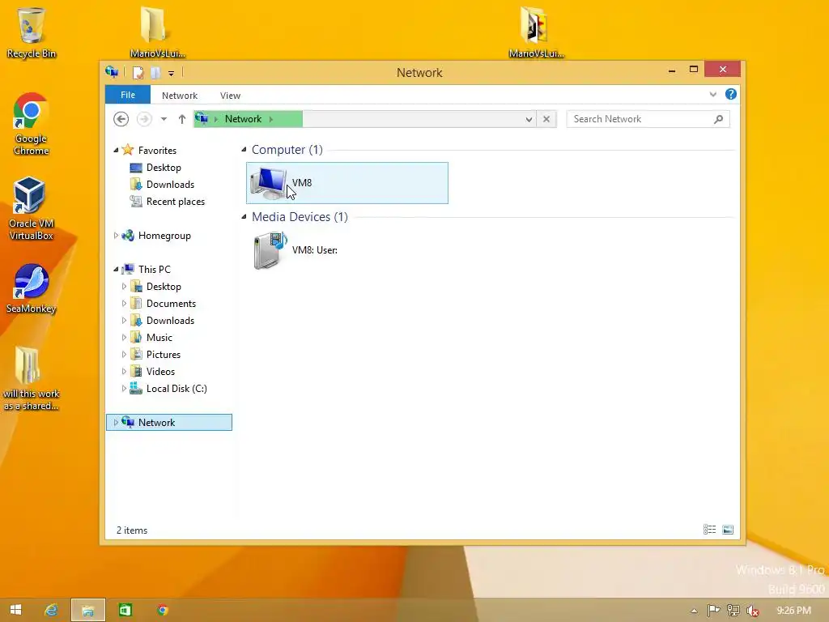The height and width of the screenshot is (622, 829).
Task: Click the search magnifier icon
Action: 719,119
